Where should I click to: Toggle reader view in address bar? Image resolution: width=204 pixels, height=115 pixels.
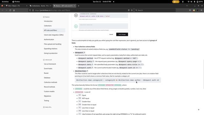(x=129, y=10)
